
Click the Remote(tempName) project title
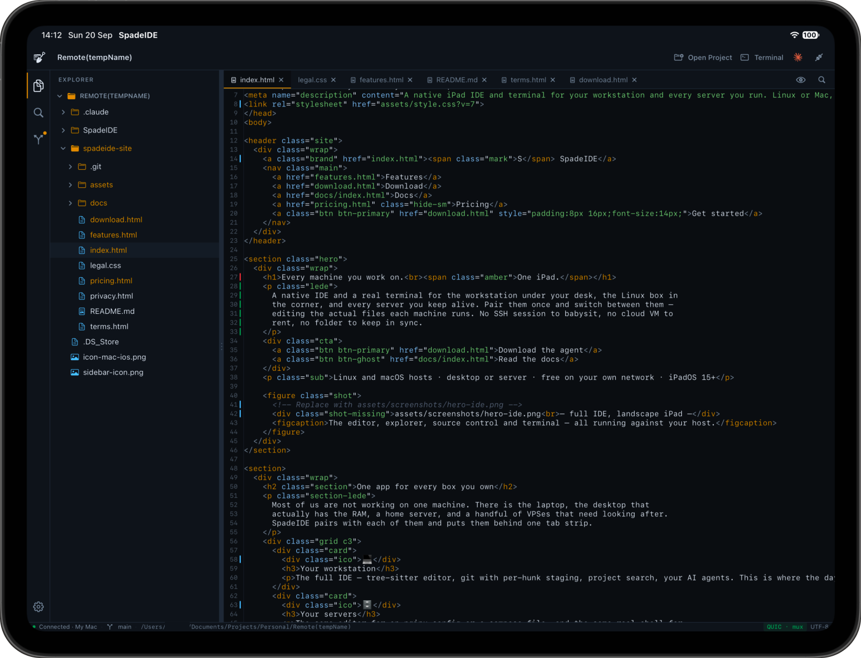click(x=94, y=58)
